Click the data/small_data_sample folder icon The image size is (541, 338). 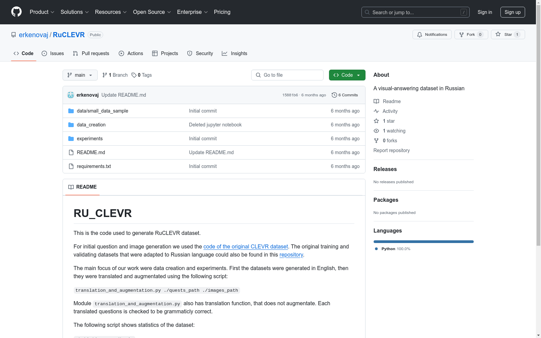click(71, 111)
